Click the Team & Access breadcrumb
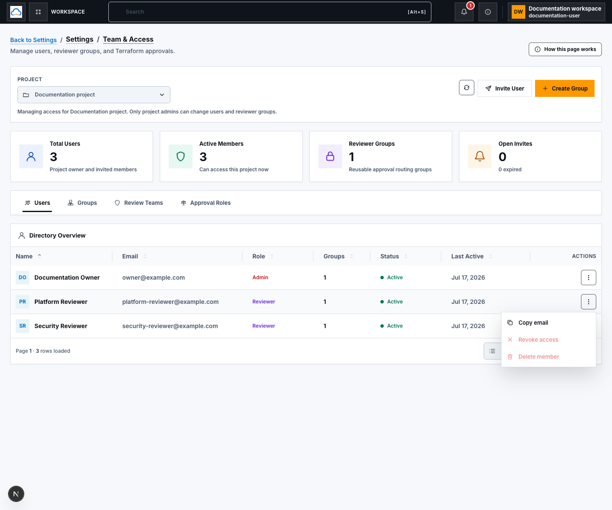Image resolution: width=612 pixels, height=510 pixels. click(x=128, y=39)
